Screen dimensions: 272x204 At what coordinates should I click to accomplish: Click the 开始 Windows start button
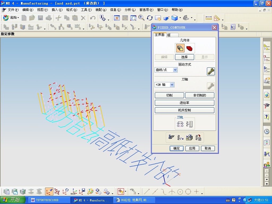click(12, 200)
